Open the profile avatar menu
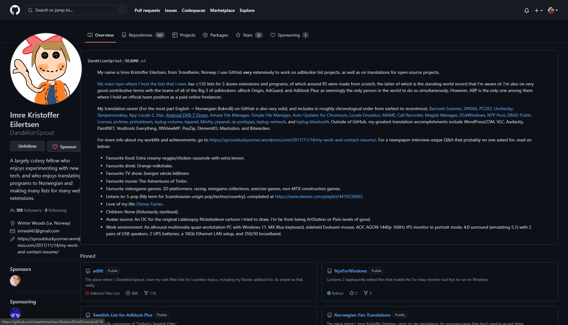 click(552, 10)
